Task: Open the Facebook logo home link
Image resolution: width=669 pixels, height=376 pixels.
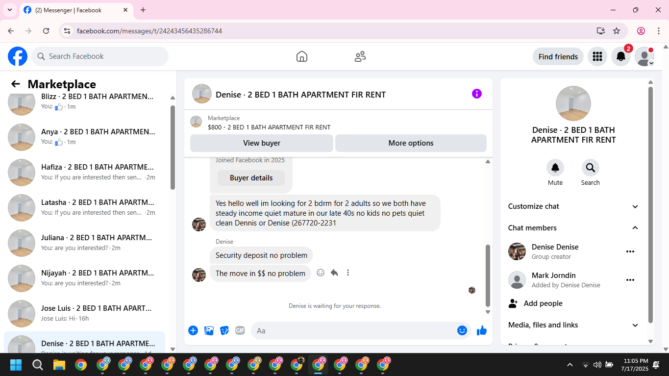Action: tap(18, 56)
